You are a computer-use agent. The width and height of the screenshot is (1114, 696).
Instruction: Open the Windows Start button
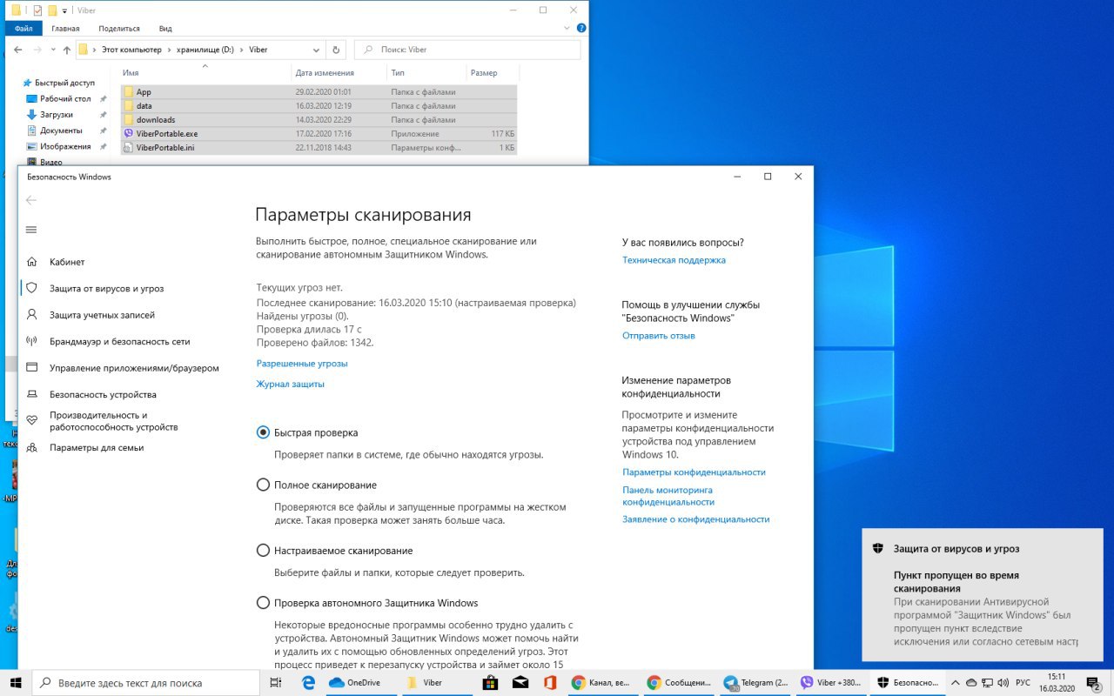[x=16, y=683]
